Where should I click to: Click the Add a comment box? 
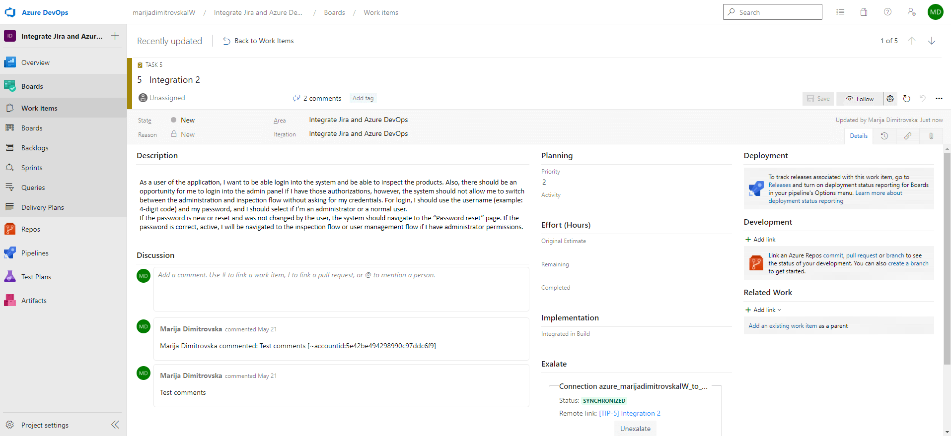pyautogui.click(x=341, y=289)
